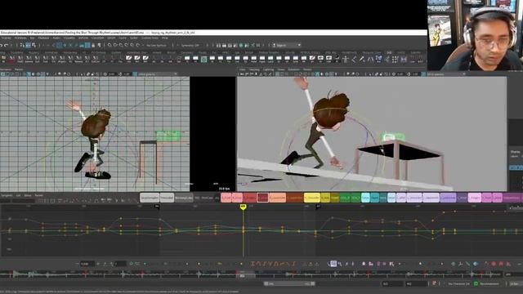Open the No Live Surface dropdown
Viewport: 523px width, 294px height.
[x=156, y=46]
